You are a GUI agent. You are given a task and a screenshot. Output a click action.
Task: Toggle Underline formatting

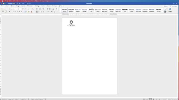click(14, 12)
